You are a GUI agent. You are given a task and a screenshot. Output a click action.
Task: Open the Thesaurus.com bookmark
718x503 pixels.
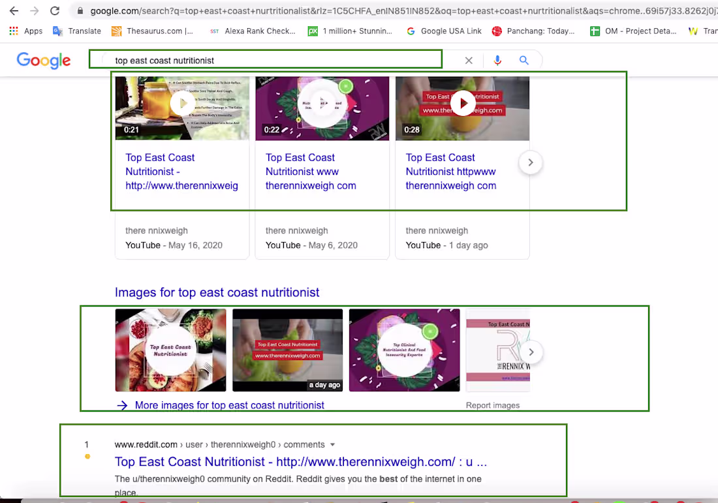[x=150, y=31]
